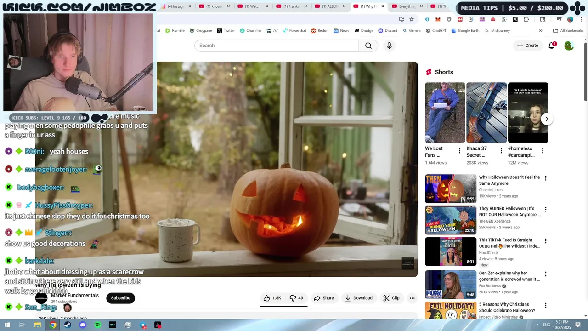Open options for 'Why Halloween Doesn't Feel' video
Screen dimensions: 588x331
coord(546,178)
